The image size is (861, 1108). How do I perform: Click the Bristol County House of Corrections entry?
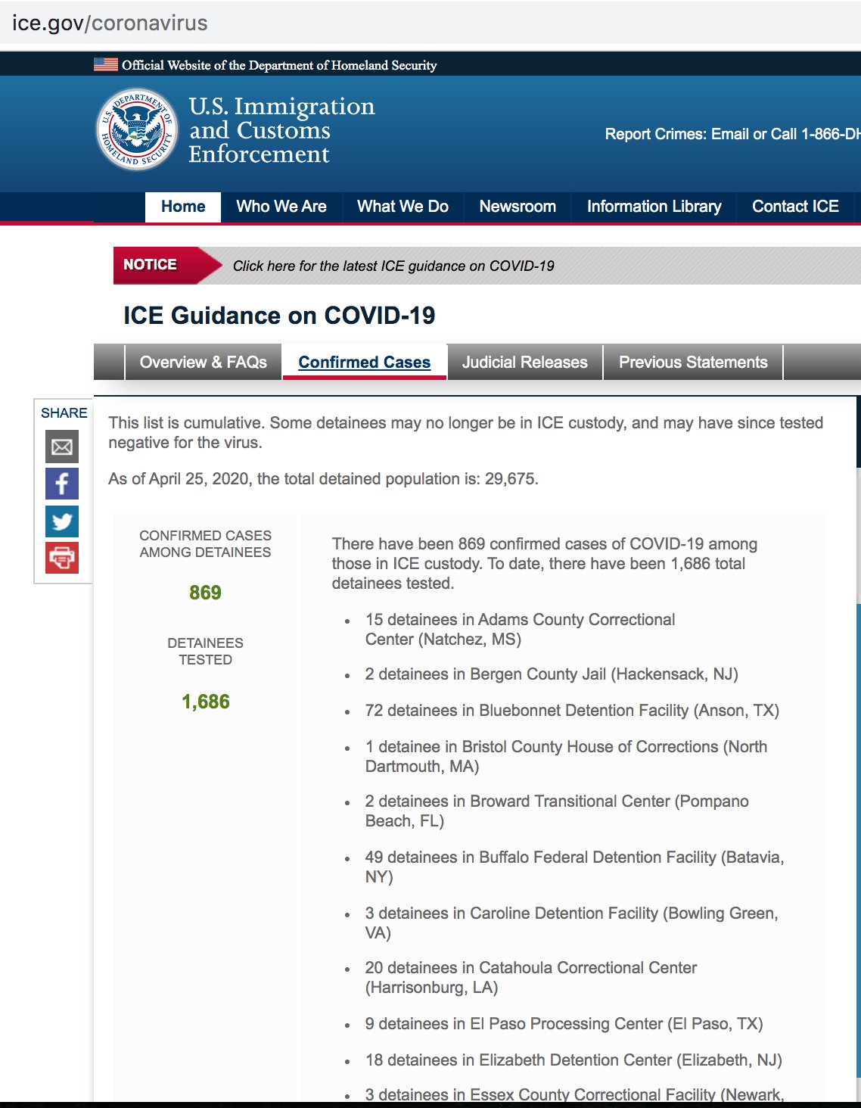[566, 757]
